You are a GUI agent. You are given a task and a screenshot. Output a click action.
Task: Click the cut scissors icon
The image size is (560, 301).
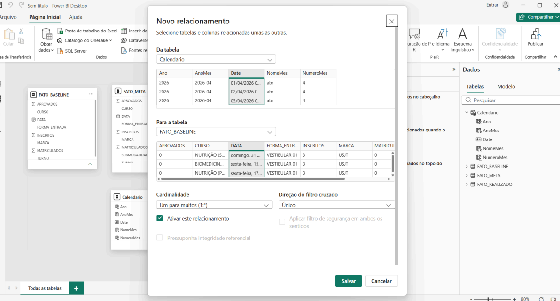pos(21,31)
